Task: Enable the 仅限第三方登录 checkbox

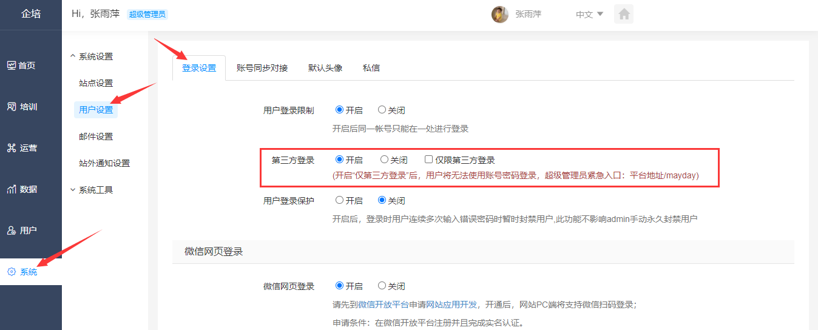Action: tap(429, 160)
